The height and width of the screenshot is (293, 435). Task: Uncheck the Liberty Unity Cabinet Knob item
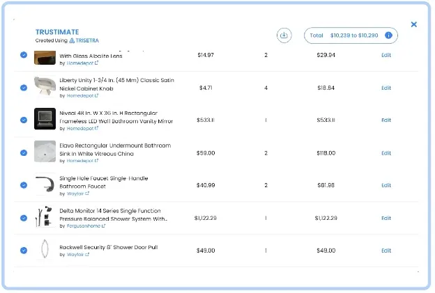click(x=24, y=88)
